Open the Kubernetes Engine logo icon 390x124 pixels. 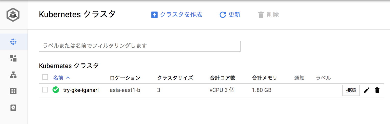[x=13, y=15]
